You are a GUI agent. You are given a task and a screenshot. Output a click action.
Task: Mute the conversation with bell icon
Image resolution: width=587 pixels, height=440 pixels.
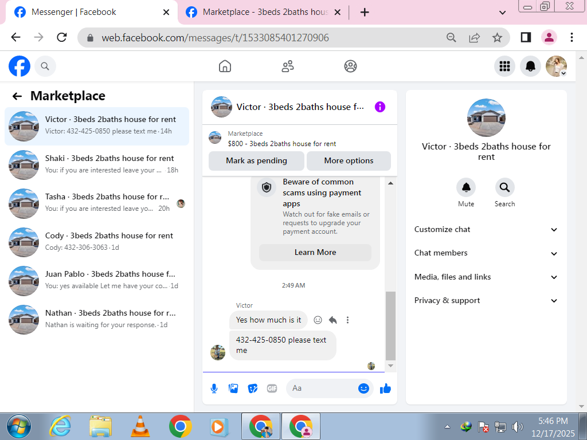466,187
